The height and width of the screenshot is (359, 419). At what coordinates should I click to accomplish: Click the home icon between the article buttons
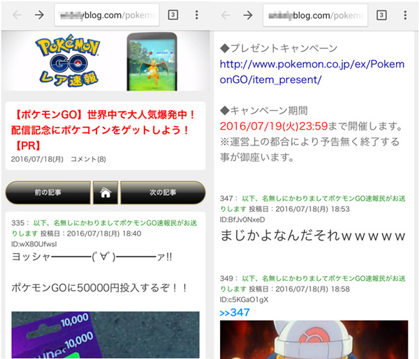(105, 192)
